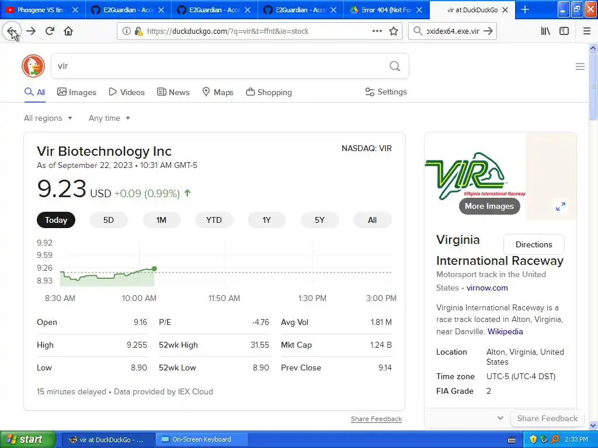This screenshot has width=598, height=448.
Task: Open the page actions three-dot menu
Action: pos(377,32)
